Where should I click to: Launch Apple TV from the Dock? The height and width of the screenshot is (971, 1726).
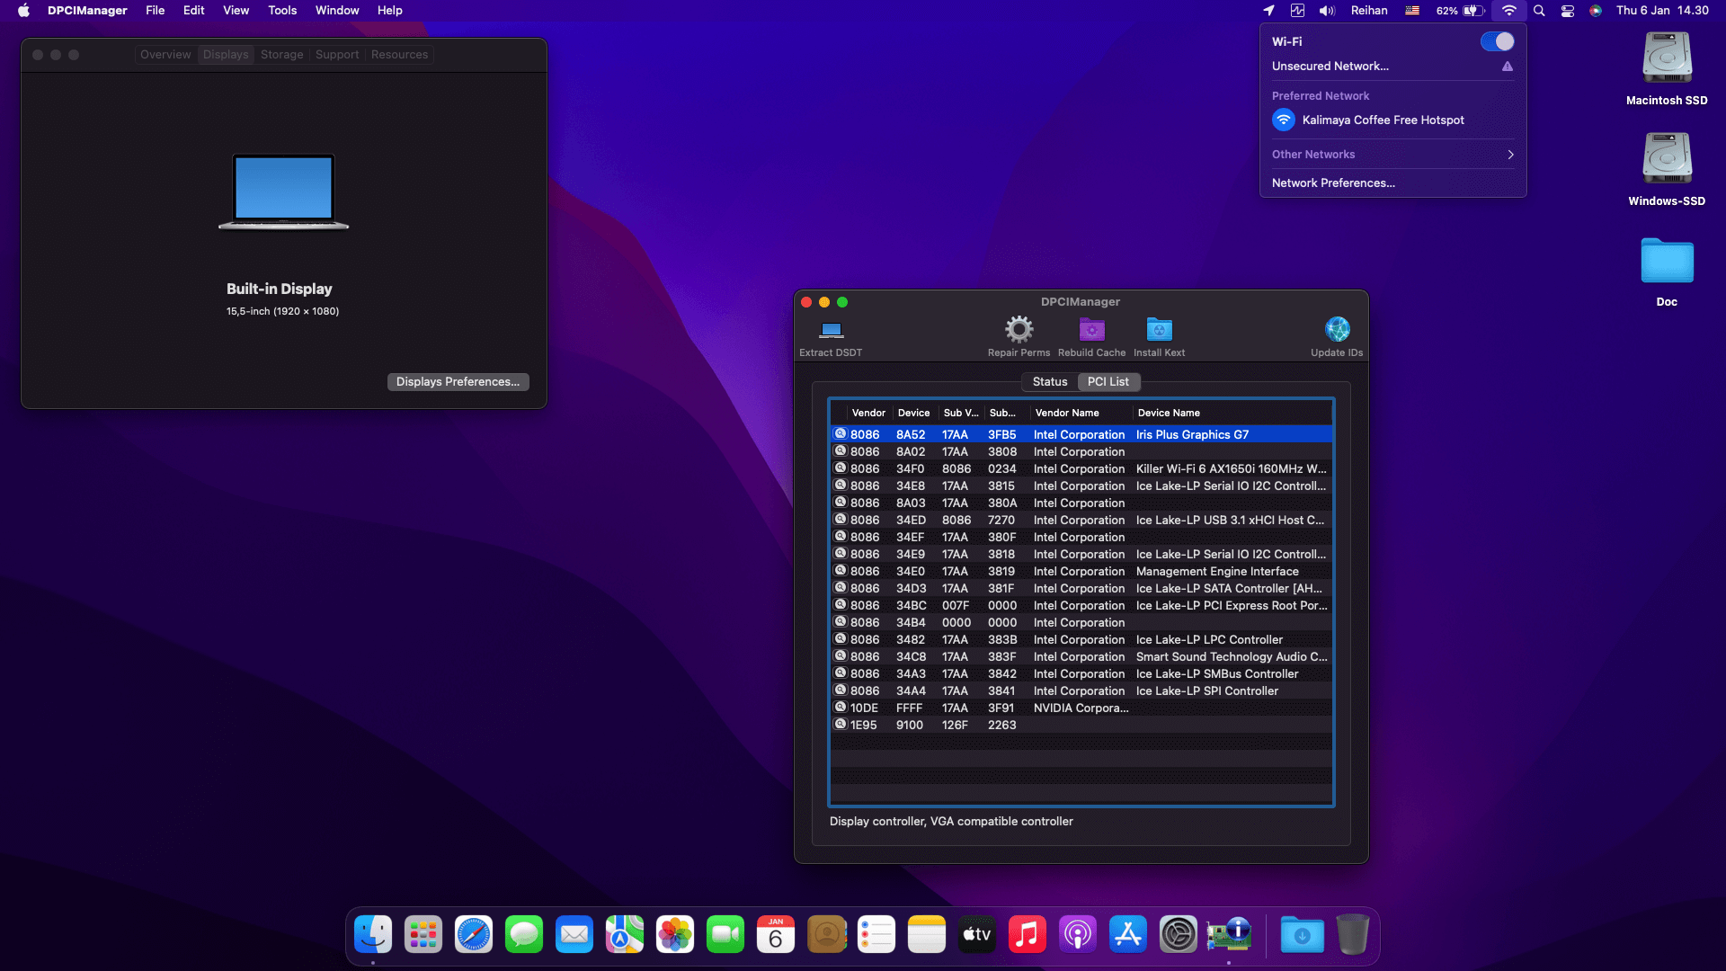[x=977, y=935]
